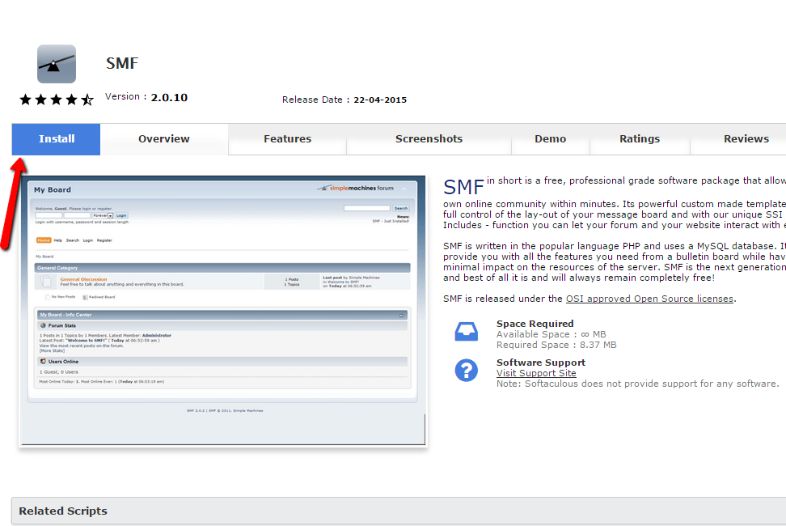786x526 pixels.
Task: Expand the Related Scripts section
Action: point(63,511)
